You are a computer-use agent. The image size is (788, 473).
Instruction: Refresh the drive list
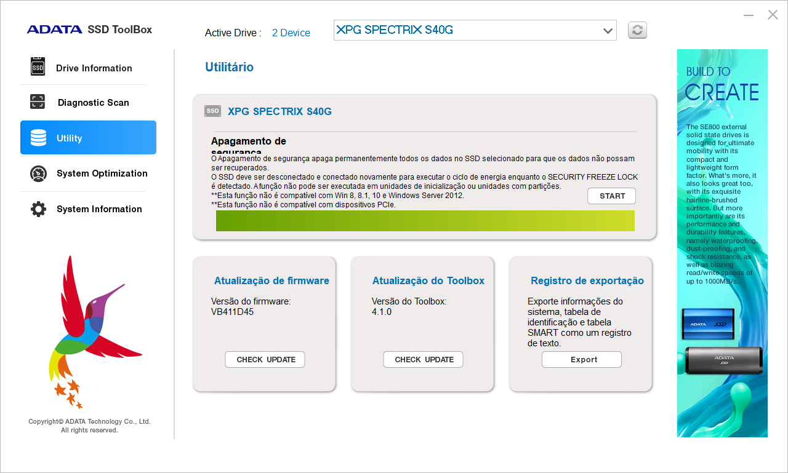click(x=637, y=30)
